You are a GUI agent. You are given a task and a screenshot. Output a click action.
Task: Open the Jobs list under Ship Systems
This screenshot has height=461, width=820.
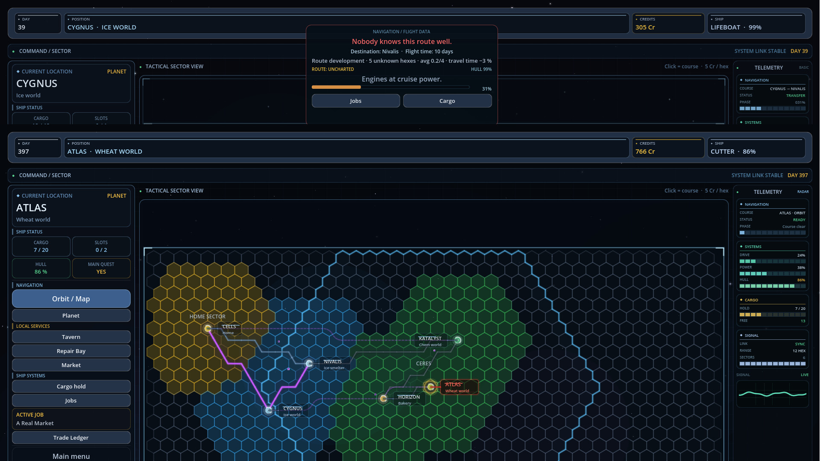click(x=71, y=400)
